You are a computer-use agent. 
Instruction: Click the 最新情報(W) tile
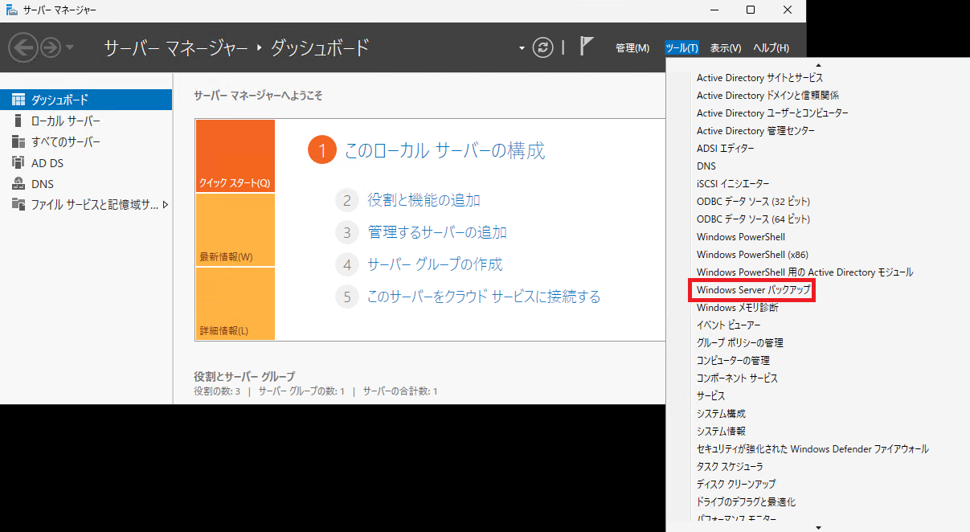coord(235,230)
